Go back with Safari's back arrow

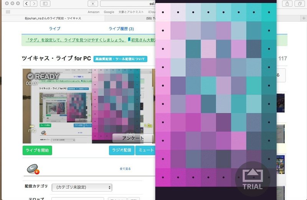26,3
